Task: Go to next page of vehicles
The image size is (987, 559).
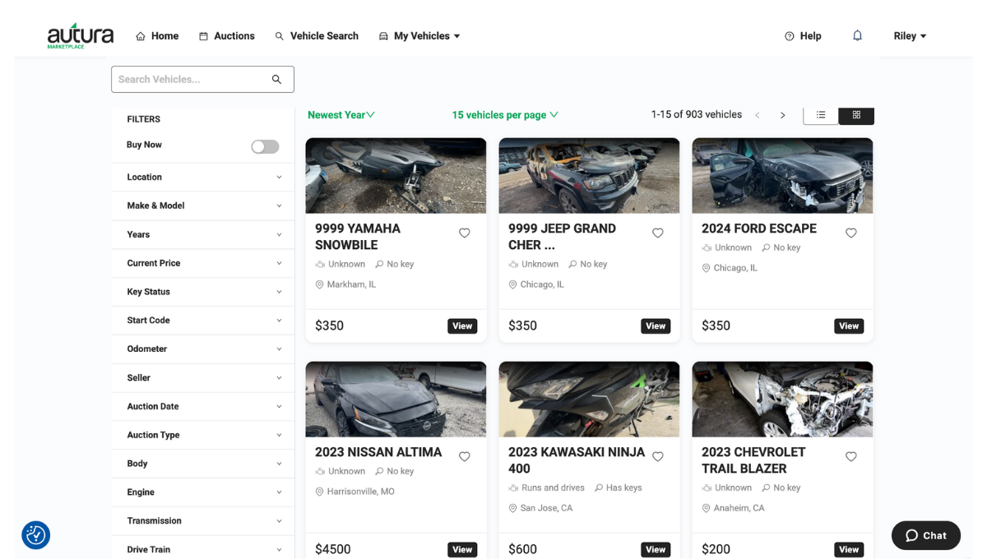Action: [782, 116]
